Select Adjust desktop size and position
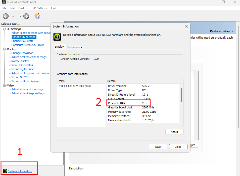This screenshot has width=240, height=176. [x=31, y=73]
